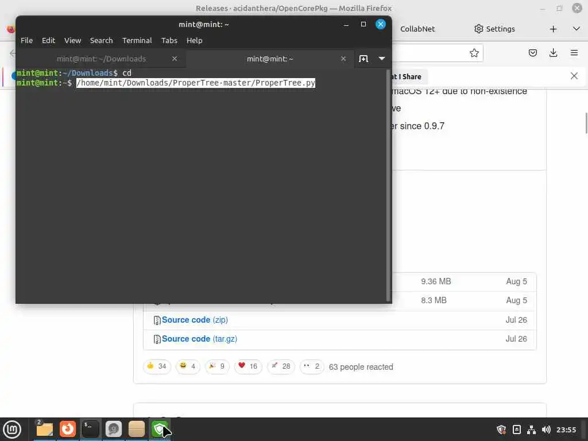This screenshot has width=588, height=441.
Task: Open the Firefox downloads panel
Action: [x=553, y=53]
